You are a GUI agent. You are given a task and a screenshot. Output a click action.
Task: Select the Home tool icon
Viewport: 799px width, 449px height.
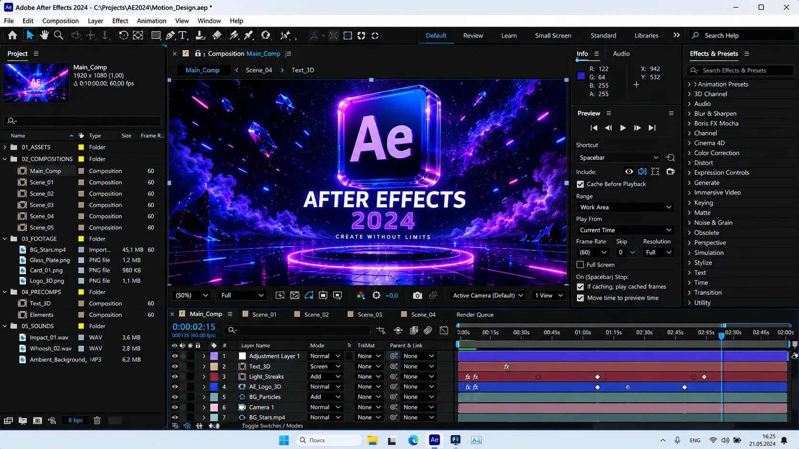pos(12,35)
